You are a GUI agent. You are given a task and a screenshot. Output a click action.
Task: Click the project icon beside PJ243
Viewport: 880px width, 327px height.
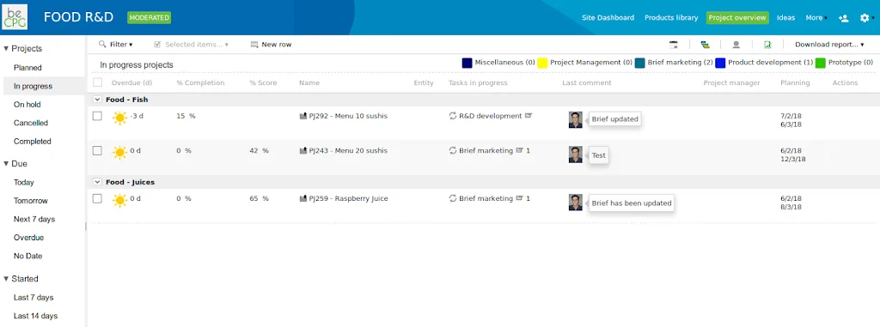(303, 151)
